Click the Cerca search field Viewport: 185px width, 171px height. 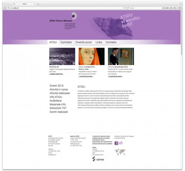(145, 8)
